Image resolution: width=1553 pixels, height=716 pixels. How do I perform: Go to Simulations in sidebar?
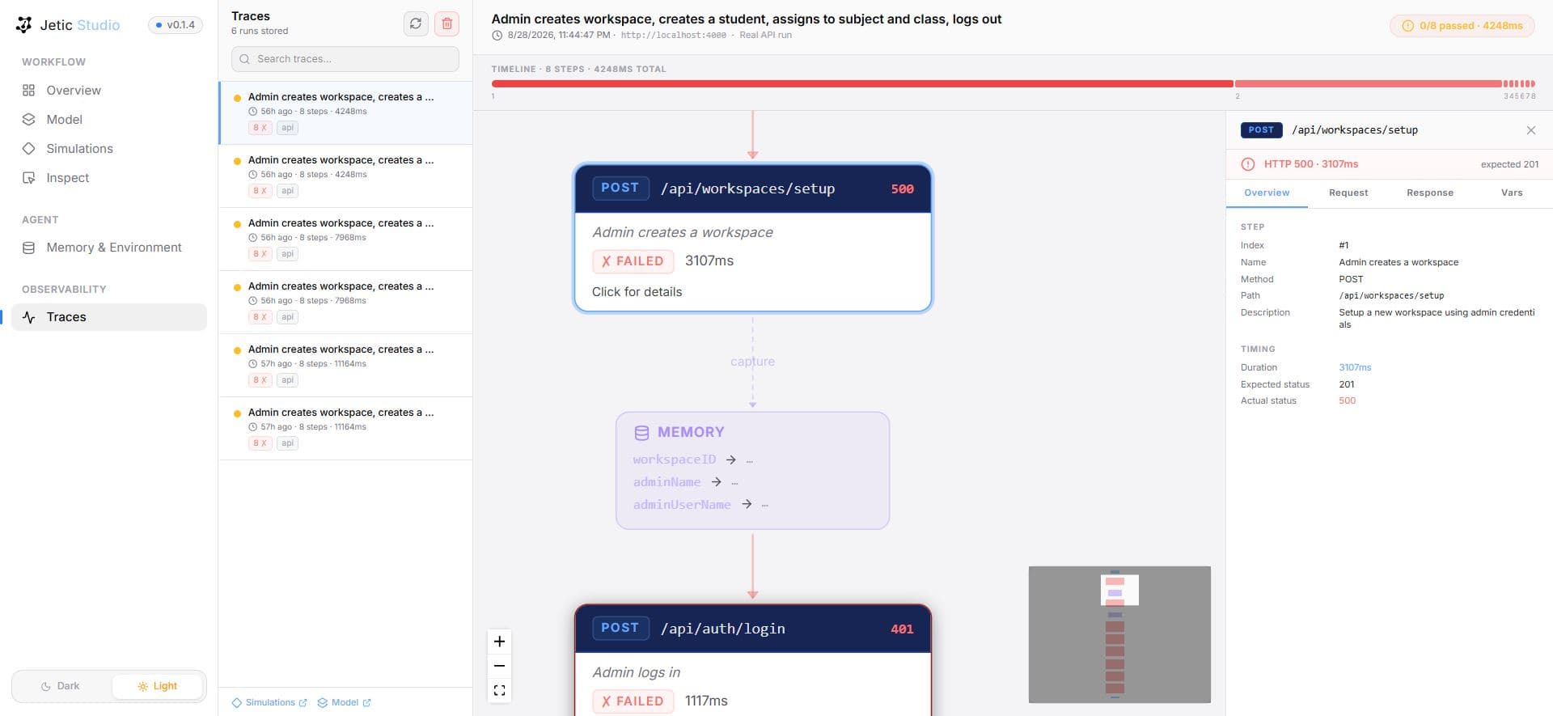[x=109, y=149]
